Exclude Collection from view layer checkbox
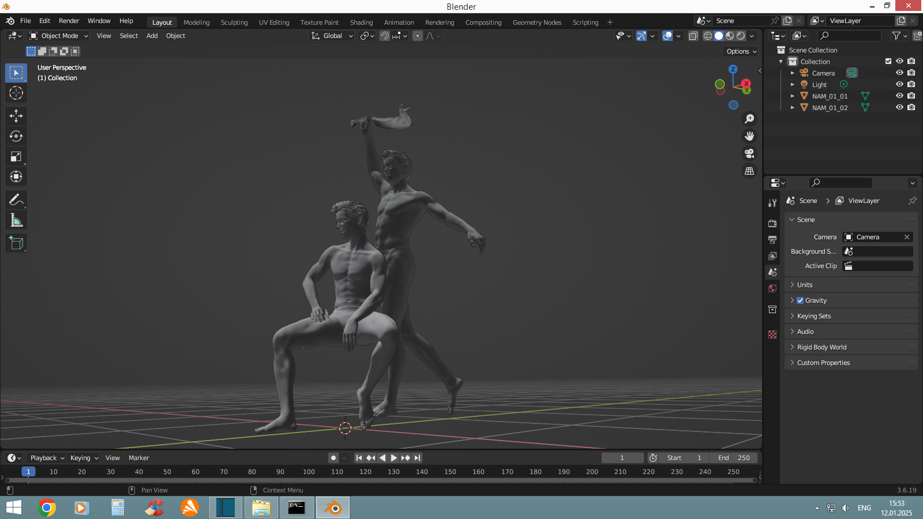Screen dimensions: 923x519 coord(888,62)
